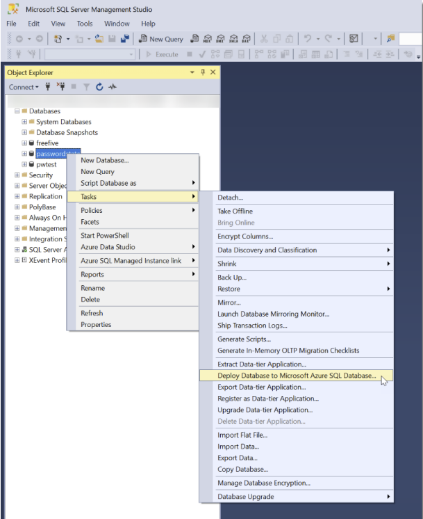This screenshot has height=519, width=423.
Task: Open Database Upgrade submenu
Action: 297,497
